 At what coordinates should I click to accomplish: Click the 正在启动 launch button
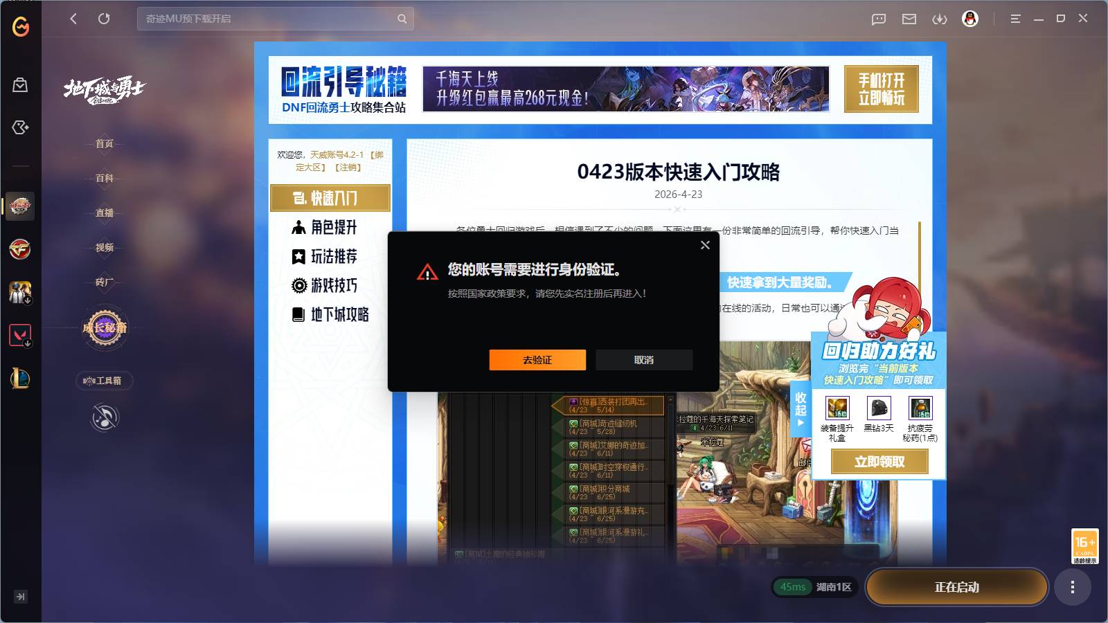click(957, 587)
